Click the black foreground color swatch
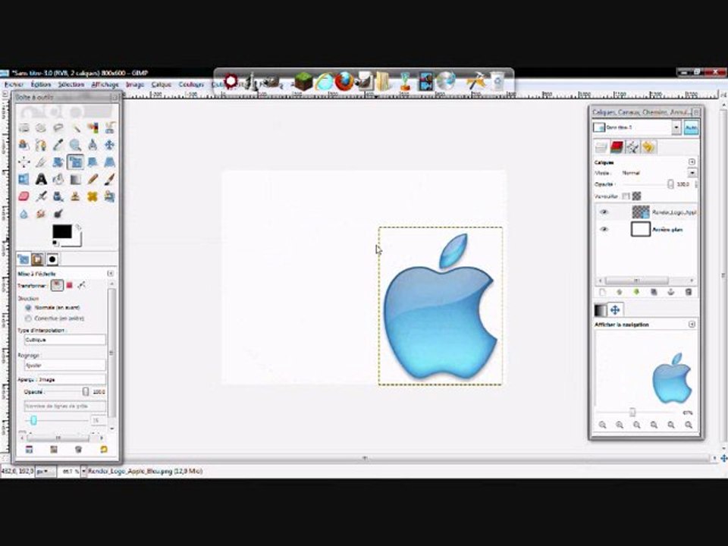This screenshot has height=546, width=728. [x=61, y=231]
